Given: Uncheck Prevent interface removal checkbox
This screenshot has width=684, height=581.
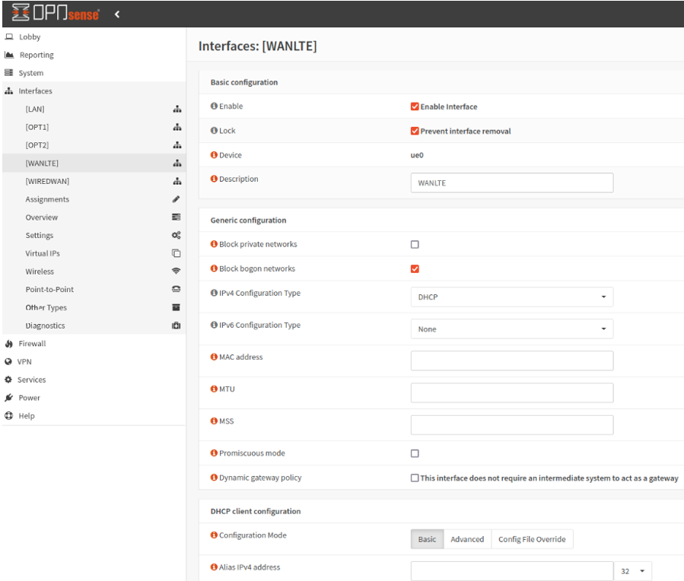Looking at the screenshot, I should 415,131.
